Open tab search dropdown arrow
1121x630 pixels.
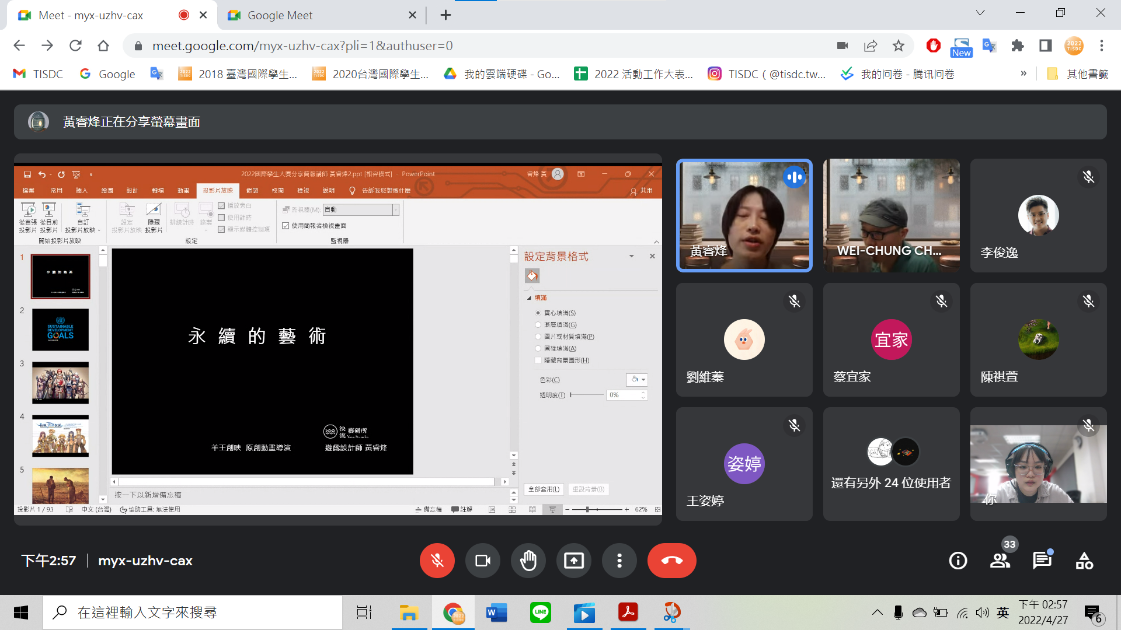(980, 13)
